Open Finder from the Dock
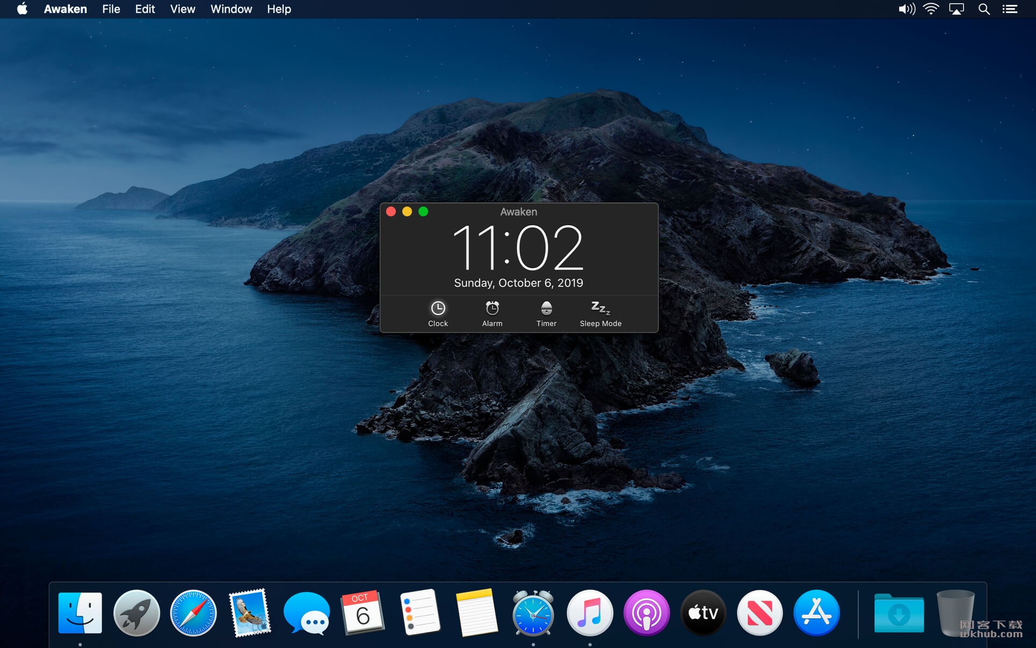 80,613
